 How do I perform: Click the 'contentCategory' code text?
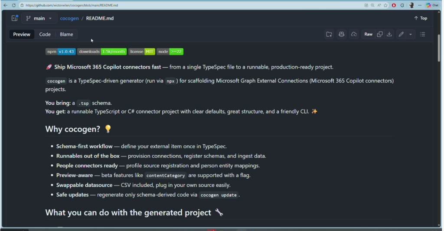tap(166, 176)
